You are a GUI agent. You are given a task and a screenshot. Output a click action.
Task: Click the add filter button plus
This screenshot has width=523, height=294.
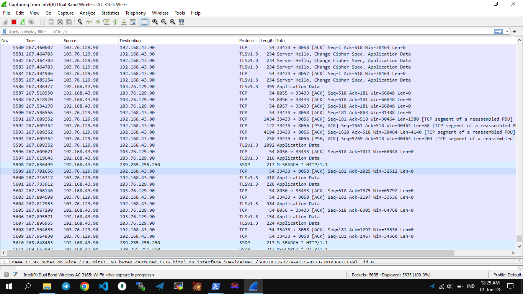[x=514, y=32]
